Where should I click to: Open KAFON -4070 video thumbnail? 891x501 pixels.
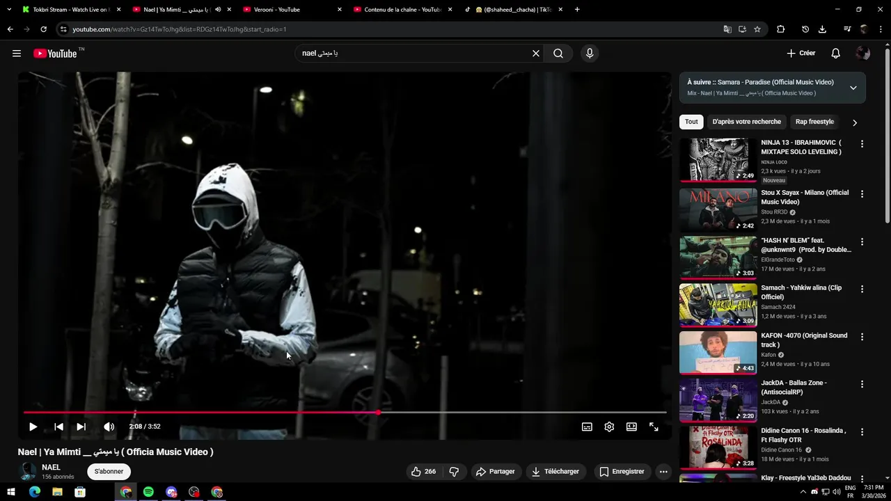(718, 353)
